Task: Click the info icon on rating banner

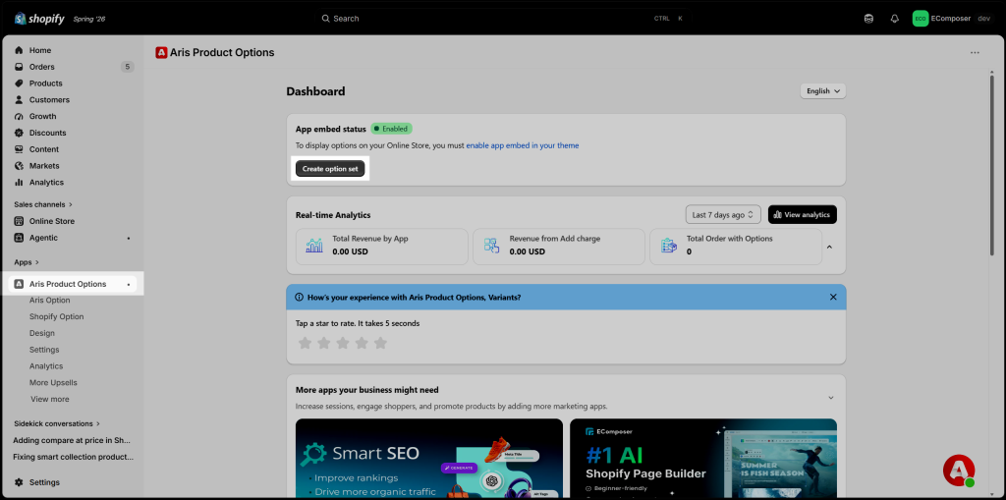Action: point(299,298)
